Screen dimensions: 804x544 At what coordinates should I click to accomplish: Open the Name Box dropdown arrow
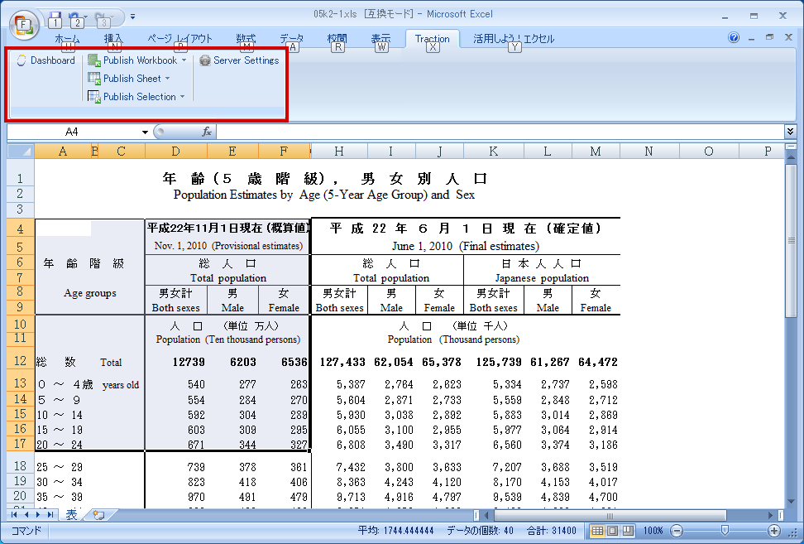click(145, 132)
